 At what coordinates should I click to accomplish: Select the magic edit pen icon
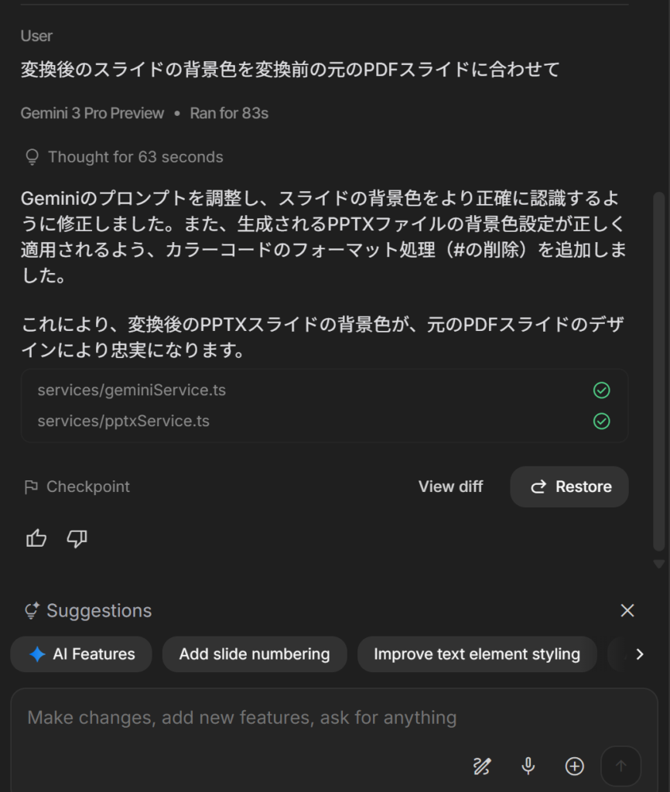pos(481,766)
